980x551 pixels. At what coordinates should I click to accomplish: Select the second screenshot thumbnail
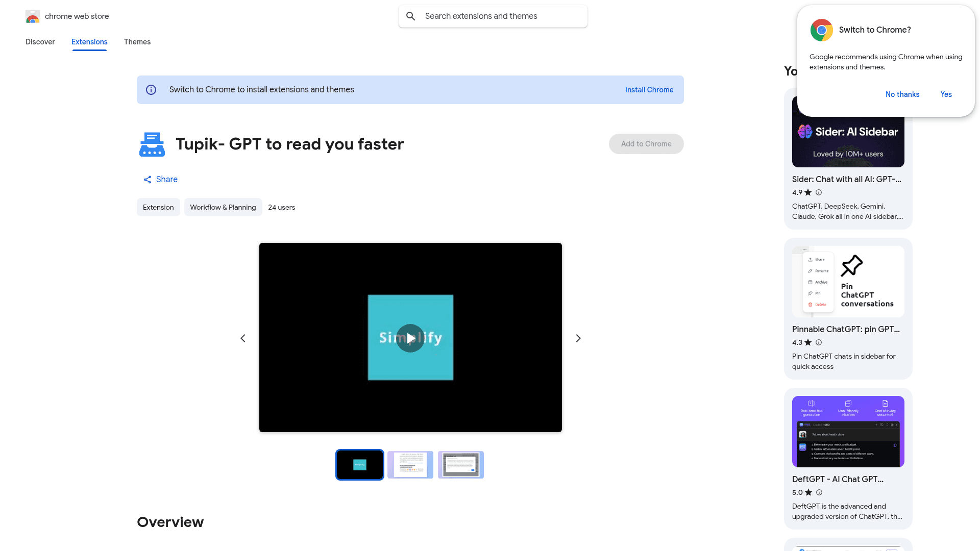(x=410, y=465)
